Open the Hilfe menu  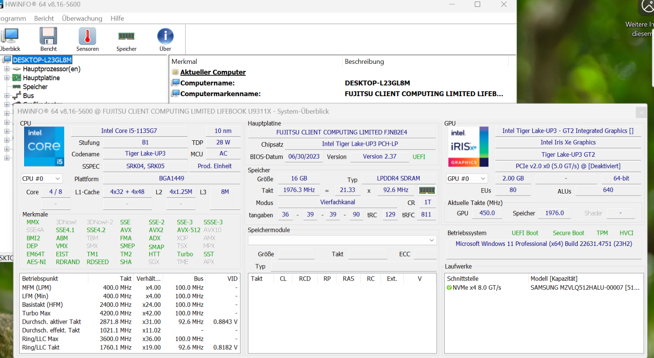tap(117, 18)
